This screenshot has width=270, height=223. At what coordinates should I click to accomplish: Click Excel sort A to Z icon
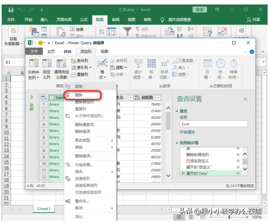(x=101, y=31)
